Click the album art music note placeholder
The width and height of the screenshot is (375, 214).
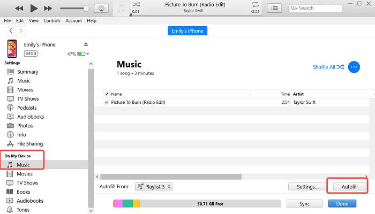pos(121,9)
